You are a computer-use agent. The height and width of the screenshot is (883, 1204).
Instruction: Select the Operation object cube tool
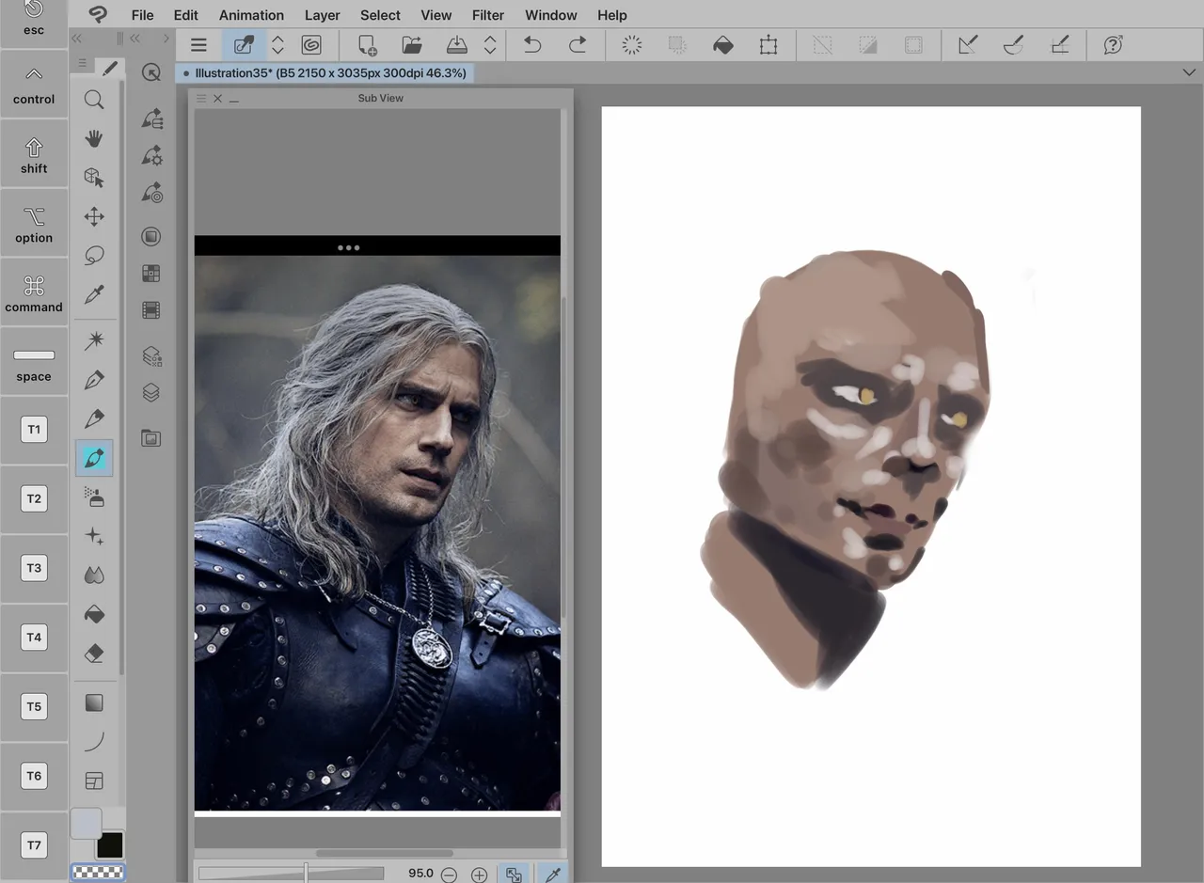94,178
